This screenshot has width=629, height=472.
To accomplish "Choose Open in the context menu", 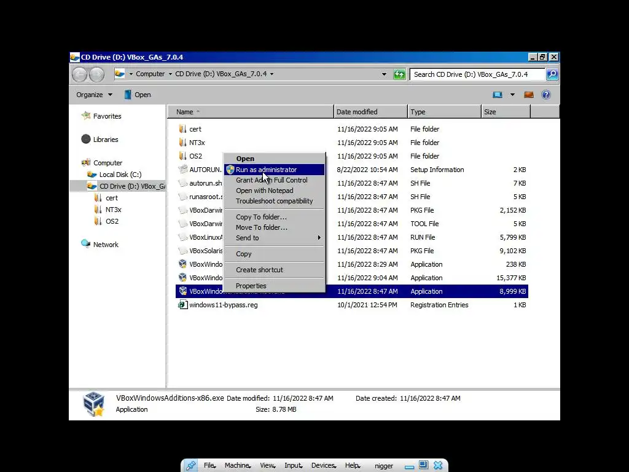I will click(275, 159).
